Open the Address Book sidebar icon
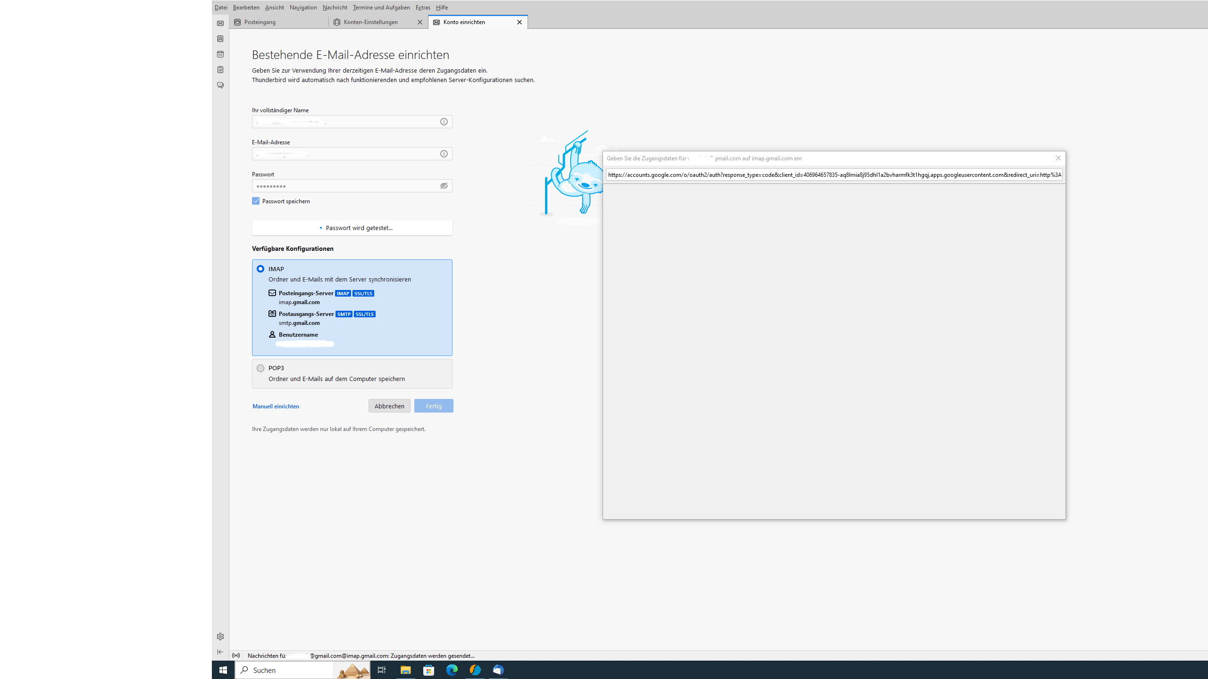This screenshot has height=679, width=1208. [220, 39]
